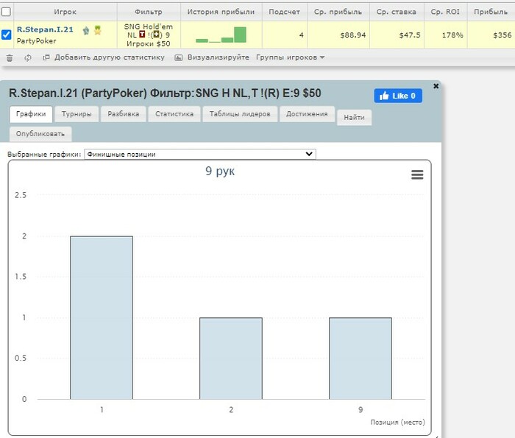This screenshot has width=515, height=438.
Task: Toggle the select-all header checkbox
Action: 6,12
